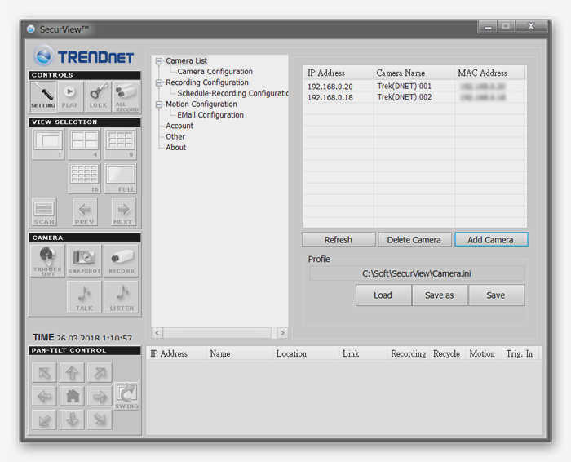The image size is (571, 462).
Task: Click Trek(DNET) 001 camera name
Action: 405,87
